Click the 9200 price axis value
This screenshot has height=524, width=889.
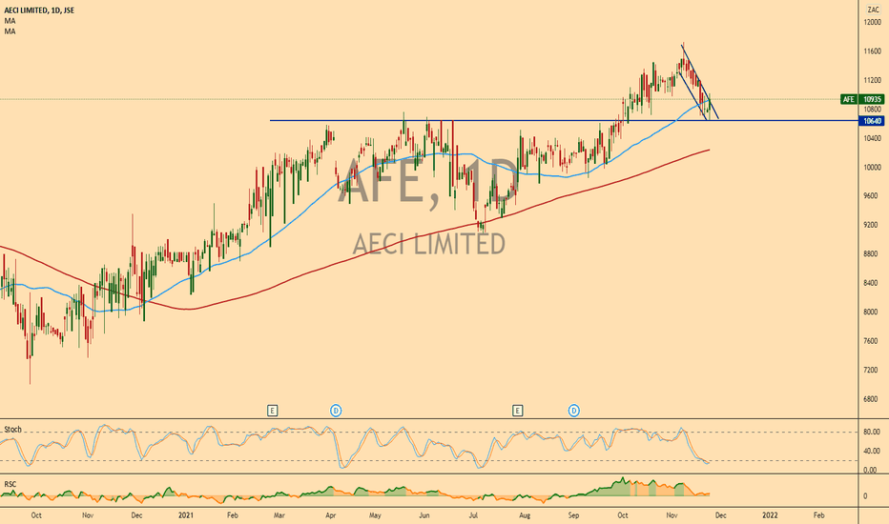pos(872,225)
